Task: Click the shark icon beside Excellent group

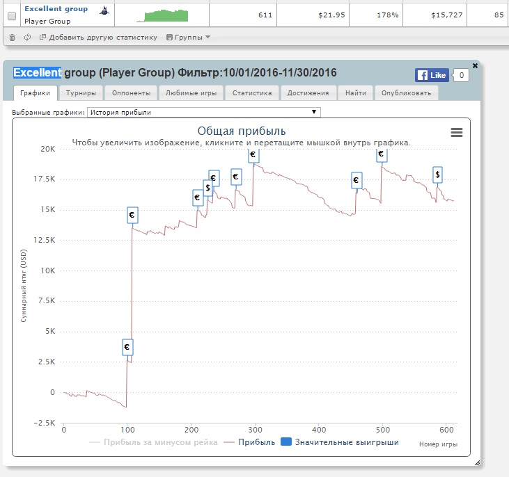Action: pyautogui.click(x=104, y=10)
